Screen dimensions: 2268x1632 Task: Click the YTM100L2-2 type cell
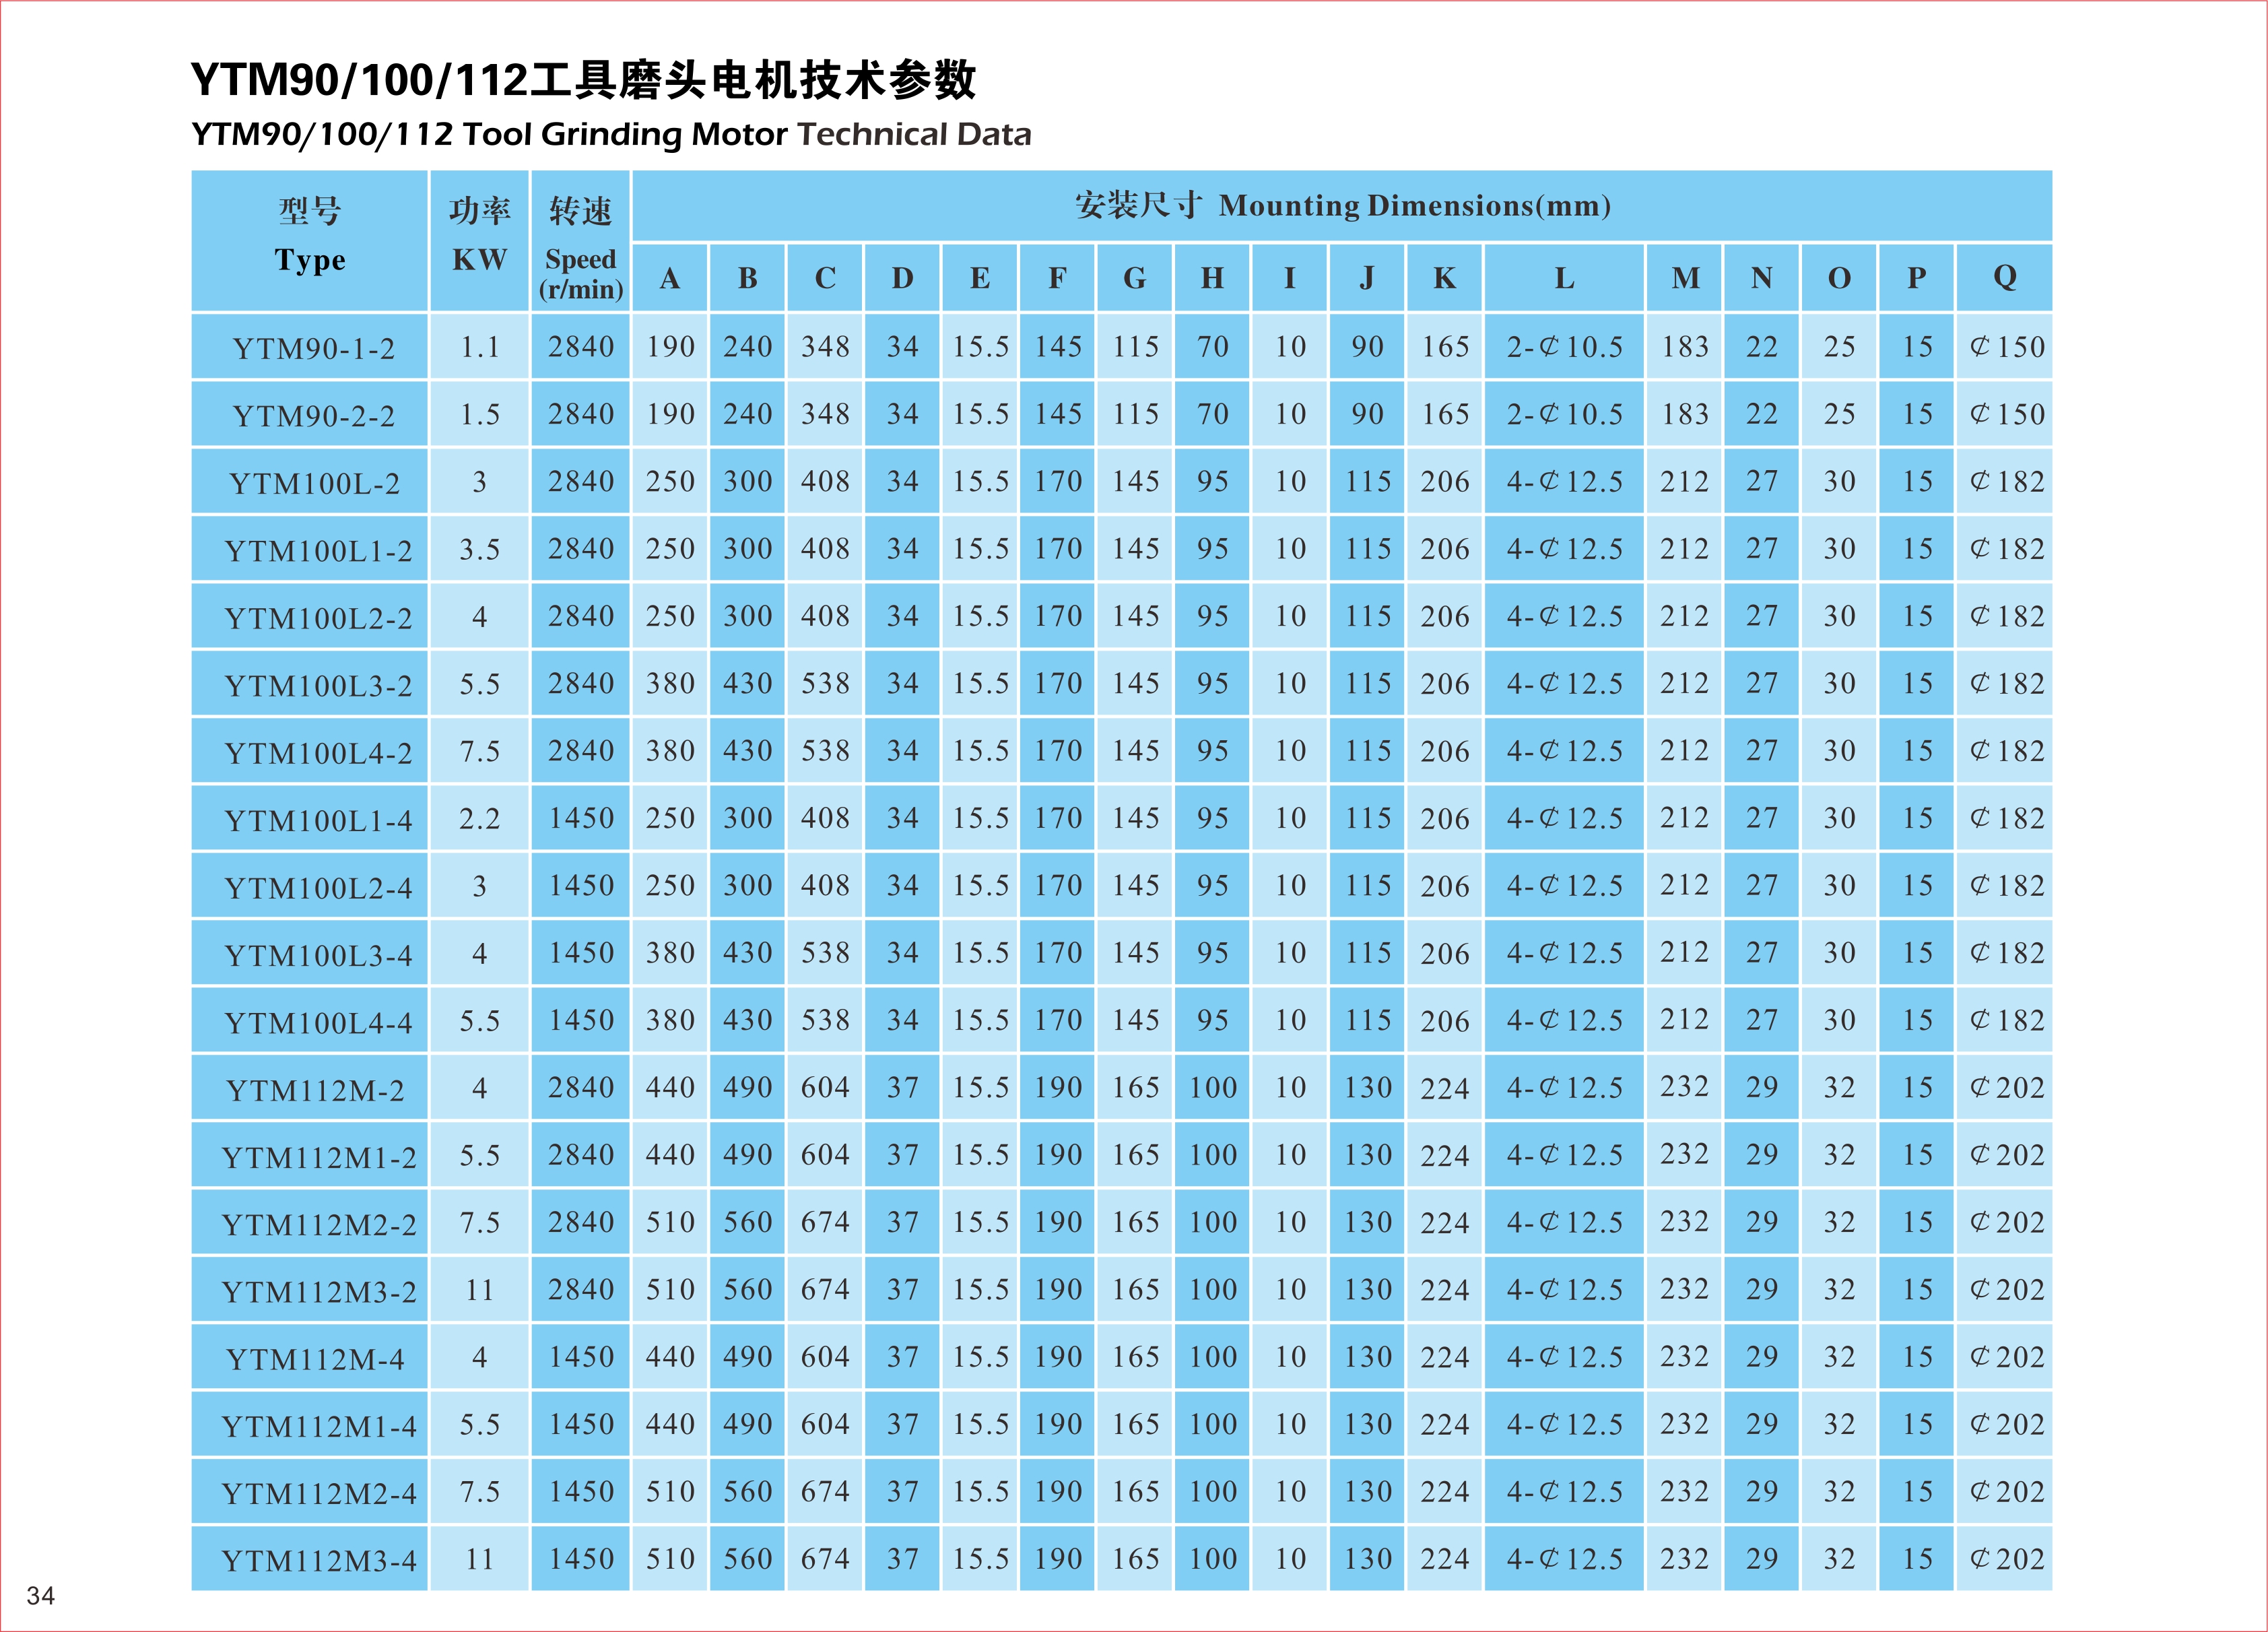(x=310, y=616)
